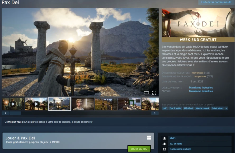Click the release date '16 oct. 2025'
The image size is (235, 153).
coord(196,81)
